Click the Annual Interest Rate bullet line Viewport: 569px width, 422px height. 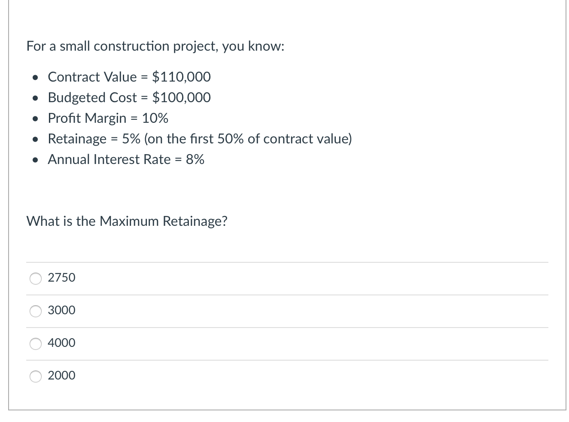(x=126, y=159)
